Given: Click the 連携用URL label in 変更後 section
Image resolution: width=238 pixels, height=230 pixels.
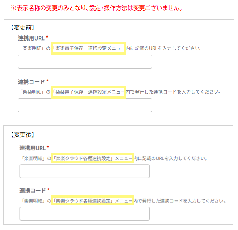Looking at the screenshot, I should 32,148.
